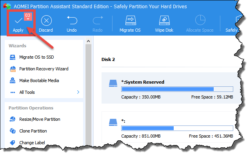Choose Resize/Move Partition operation
Screen dimensions: 247x154
click(40, 119)
